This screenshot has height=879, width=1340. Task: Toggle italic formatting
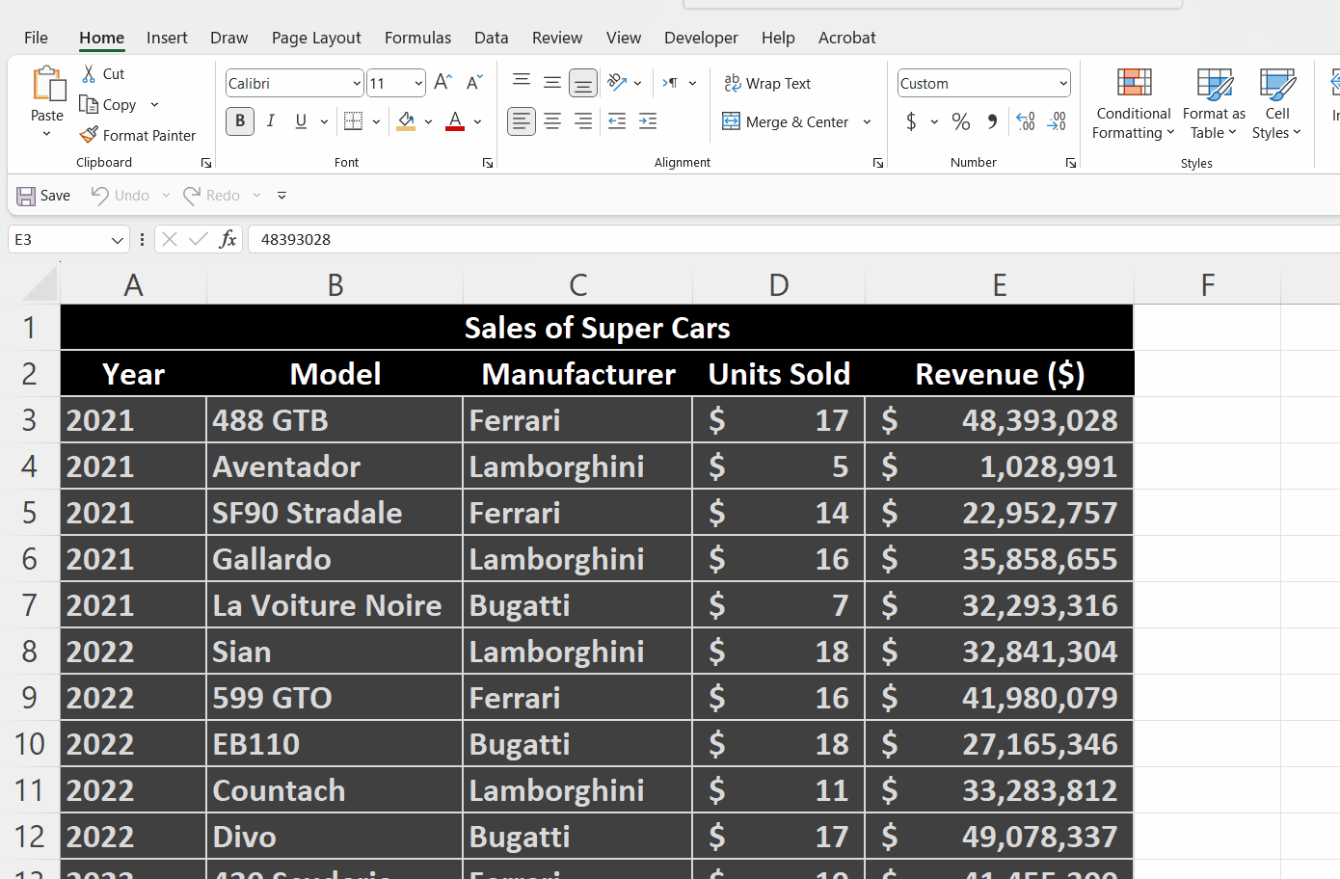coord(270,121)
